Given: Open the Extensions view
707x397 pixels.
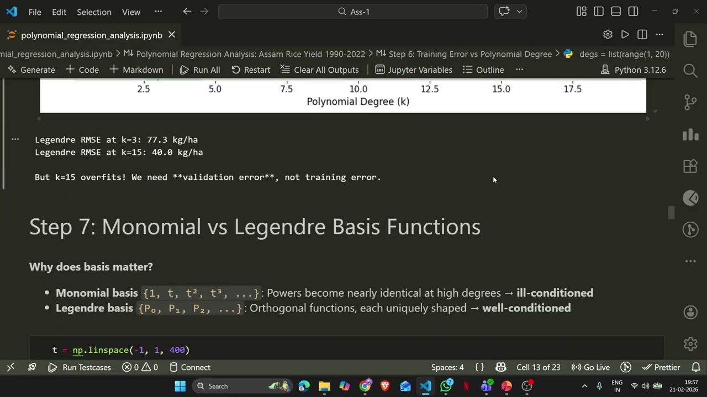Looking at the screenshot, I should (690, 166).
